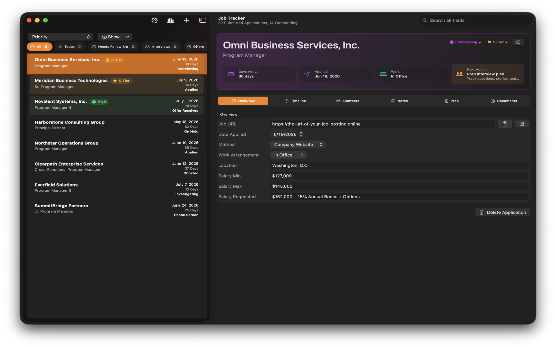Switch to the Documents tab

[x=504, y=101]
